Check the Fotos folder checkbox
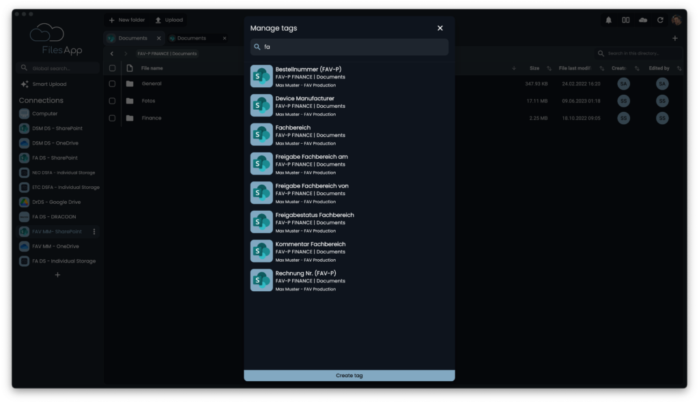 click(x=113, y=101)
